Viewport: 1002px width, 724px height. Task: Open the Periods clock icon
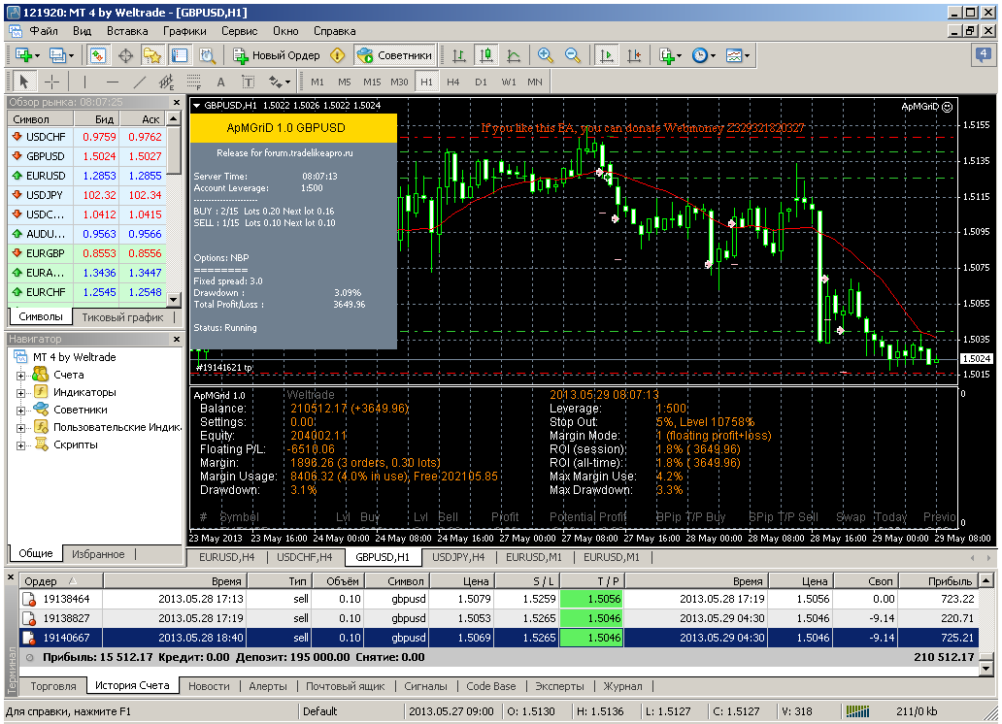(x=700, y=55)
